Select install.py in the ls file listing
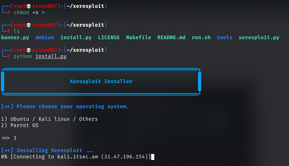The width and height of the screenshot is (289, 166). pyautogui.click(x=76, y=37)
